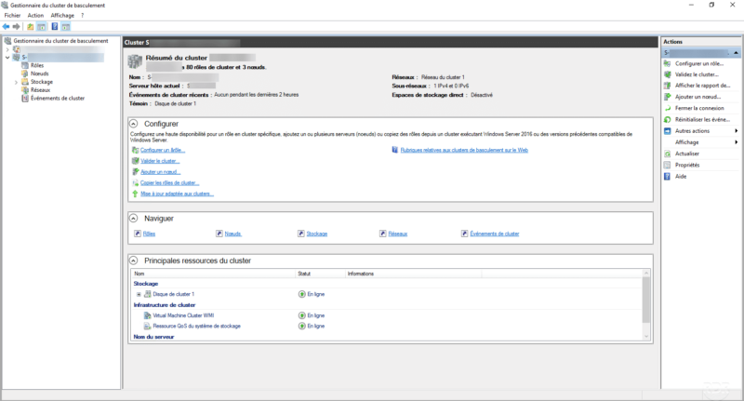
Task: Click the Informations column header
Action: pos(413,274)
